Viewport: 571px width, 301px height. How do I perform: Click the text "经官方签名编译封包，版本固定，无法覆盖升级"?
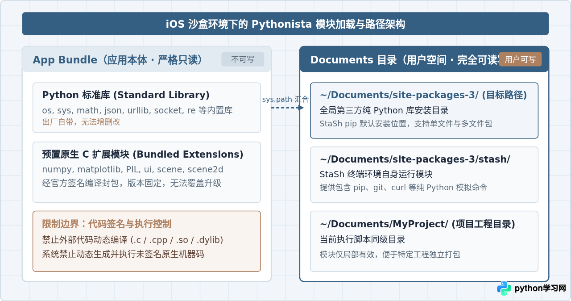pos(132,183)
